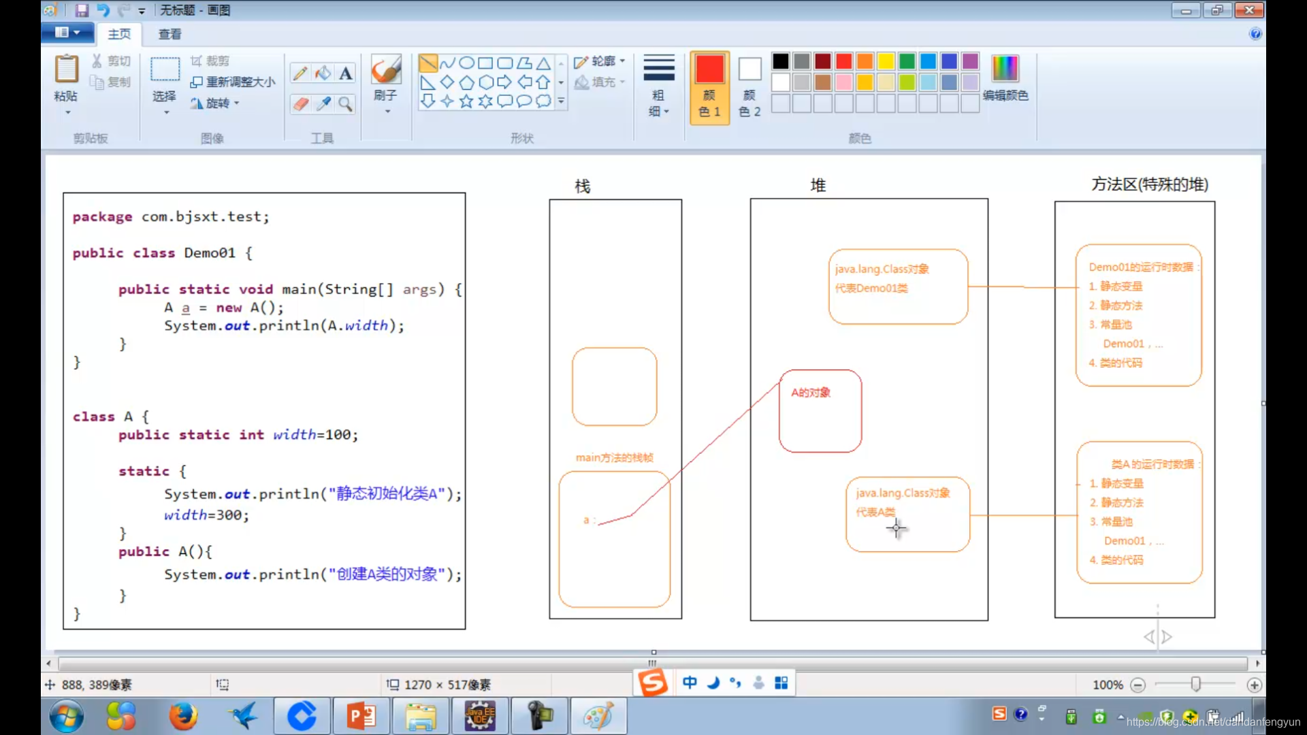Select the magnifier/zoom tool
Image resolution: width=1307 pixels, height=735 pixels.
[x=344, y=103]
